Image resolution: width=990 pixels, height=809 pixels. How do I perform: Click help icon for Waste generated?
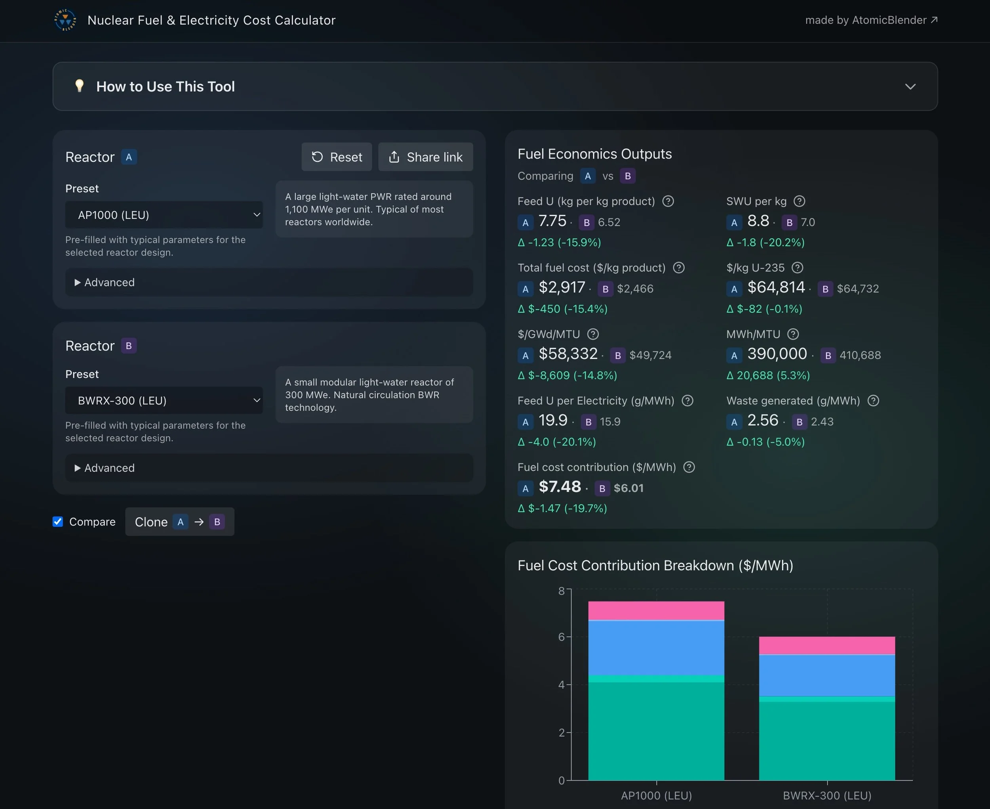[873, 401]
